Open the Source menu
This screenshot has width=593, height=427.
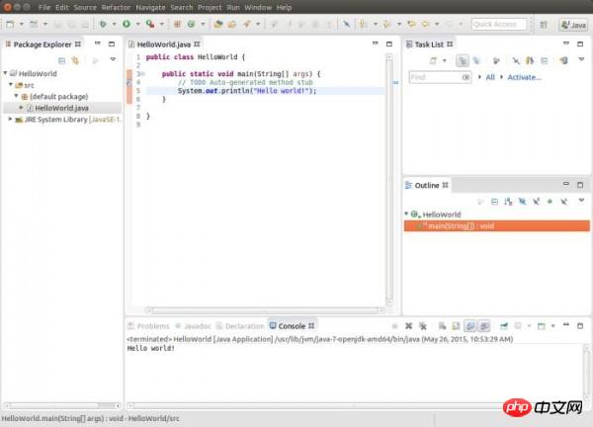click(85, 7)
